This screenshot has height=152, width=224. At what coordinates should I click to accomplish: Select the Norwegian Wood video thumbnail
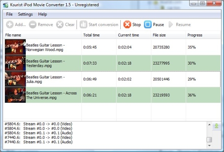click(x=15, y=47)
